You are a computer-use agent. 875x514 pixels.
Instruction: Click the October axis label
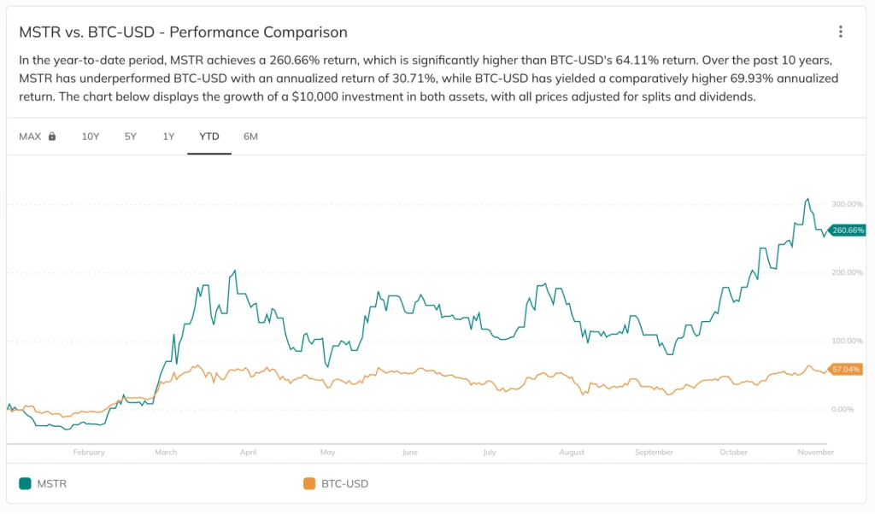733,453
